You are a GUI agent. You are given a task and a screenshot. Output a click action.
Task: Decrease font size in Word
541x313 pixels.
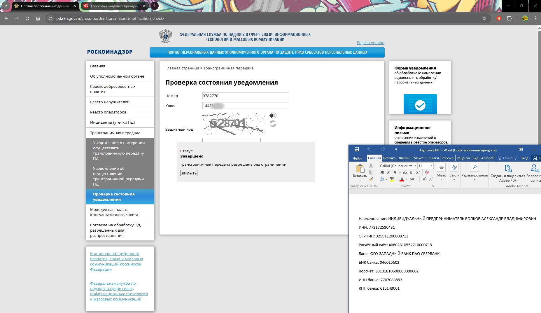431,179
